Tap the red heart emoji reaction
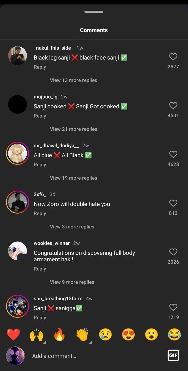188x371 pixels. pos(13,334)
